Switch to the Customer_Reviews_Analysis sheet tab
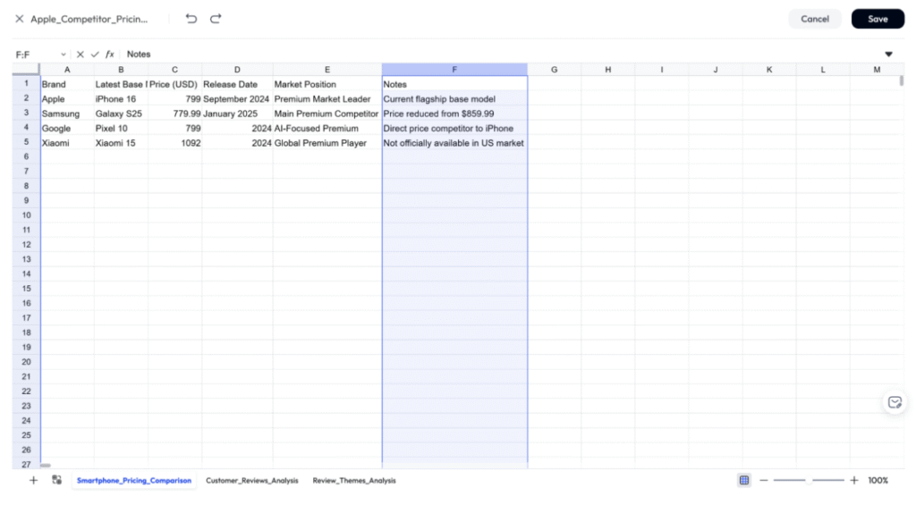 (x=252, y=481)
